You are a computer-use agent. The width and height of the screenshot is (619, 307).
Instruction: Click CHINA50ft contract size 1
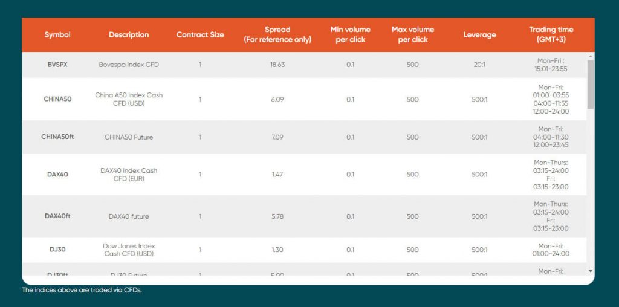click(x=200, y=137)
